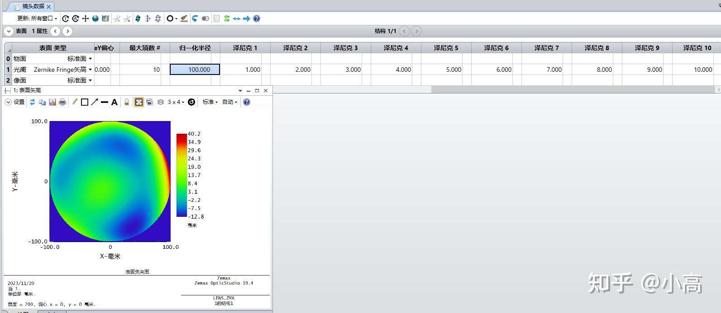The image size is (721, 313).
Task: Select the 最大项数 cell showing 10
Action: coord(145,70)
